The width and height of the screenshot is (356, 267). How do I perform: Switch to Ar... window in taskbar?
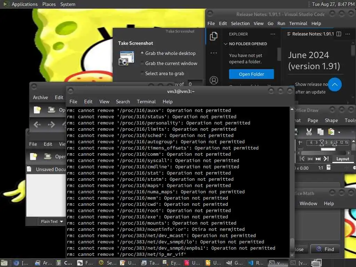pyautogui.click(x=43, y=263)
